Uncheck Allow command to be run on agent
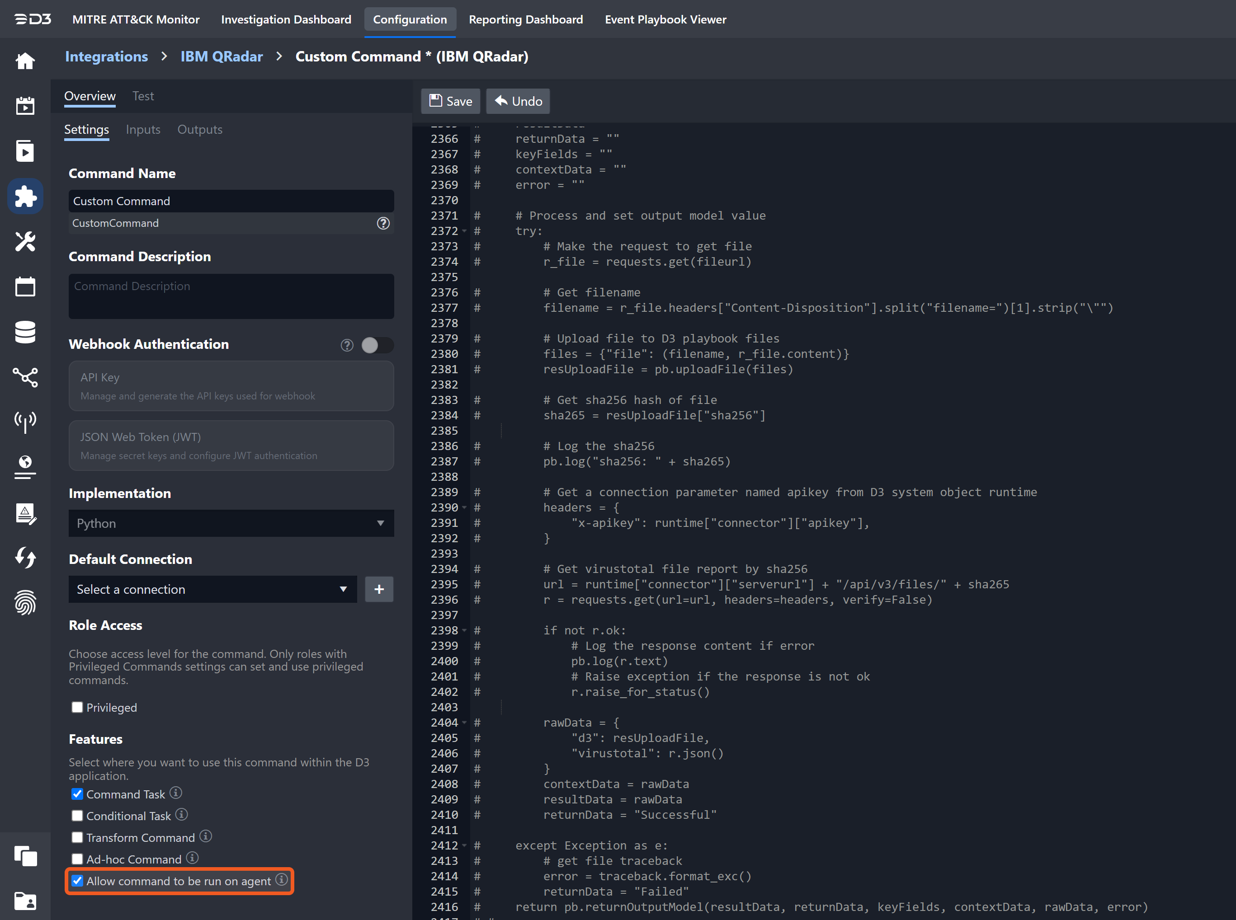Image resolution: width=1236 pixels, height=920 pixels. [x=77, y=880]
